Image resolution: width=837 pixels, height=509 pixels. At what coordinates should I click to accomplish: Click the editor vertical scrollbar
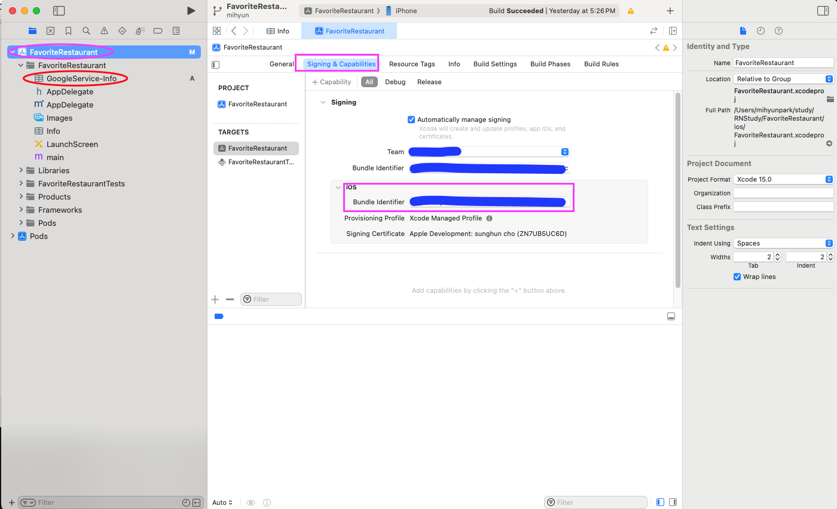pyautogui.click(x=677, y=189)
